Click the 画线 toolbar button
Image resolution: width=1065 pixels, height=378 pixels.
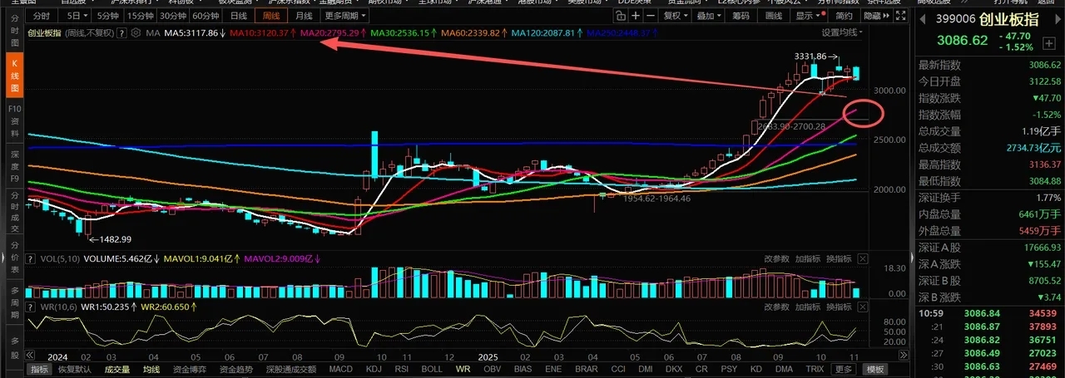773,16
